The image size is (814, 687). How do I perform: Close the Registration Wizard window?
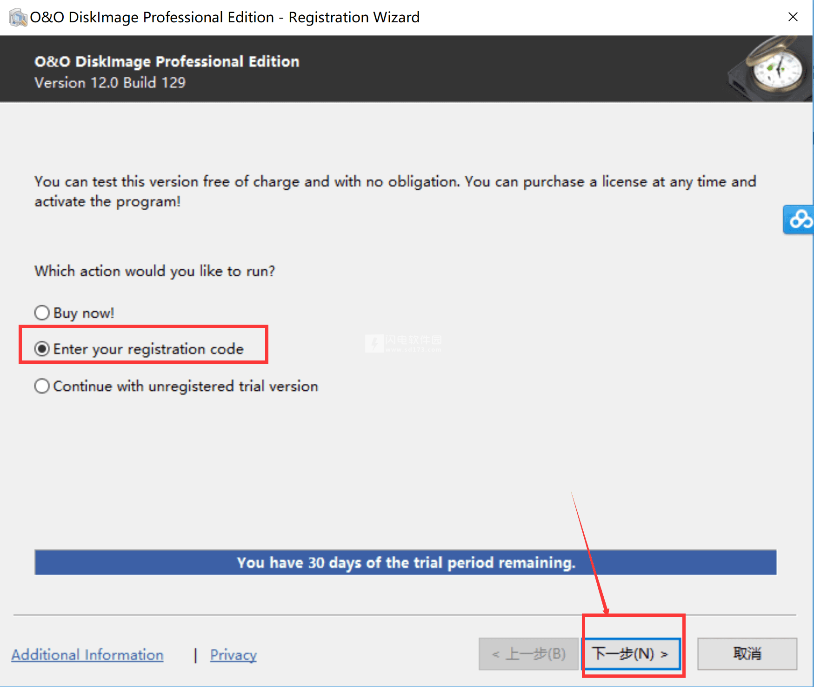[793, 17]
